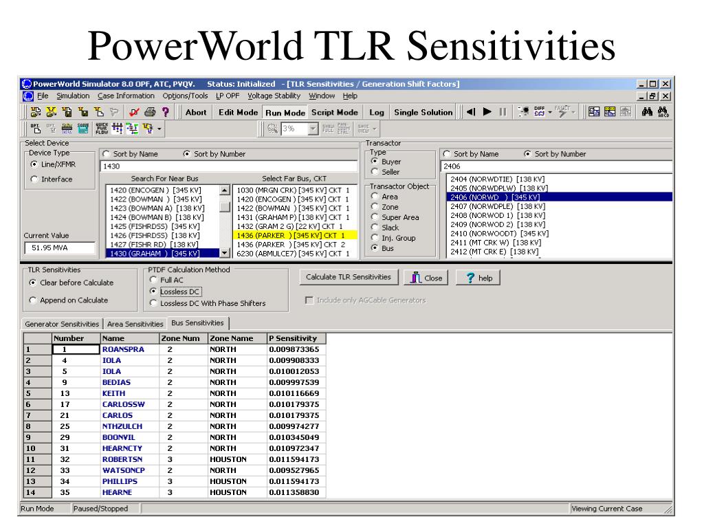Click the SHOW FULL view icon

click(328, 129)
